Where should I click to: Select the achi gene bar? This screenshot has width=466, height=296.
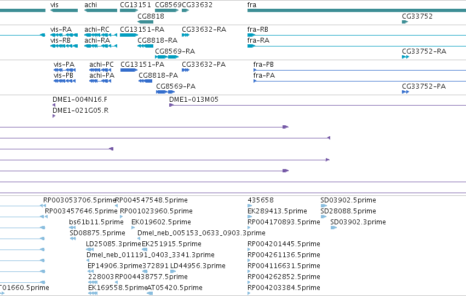pos(100,10)
